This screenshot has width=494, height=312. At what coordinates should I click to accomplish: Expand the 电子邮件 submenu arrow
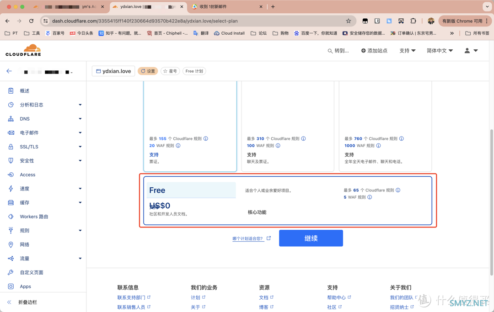click(80, 133)
